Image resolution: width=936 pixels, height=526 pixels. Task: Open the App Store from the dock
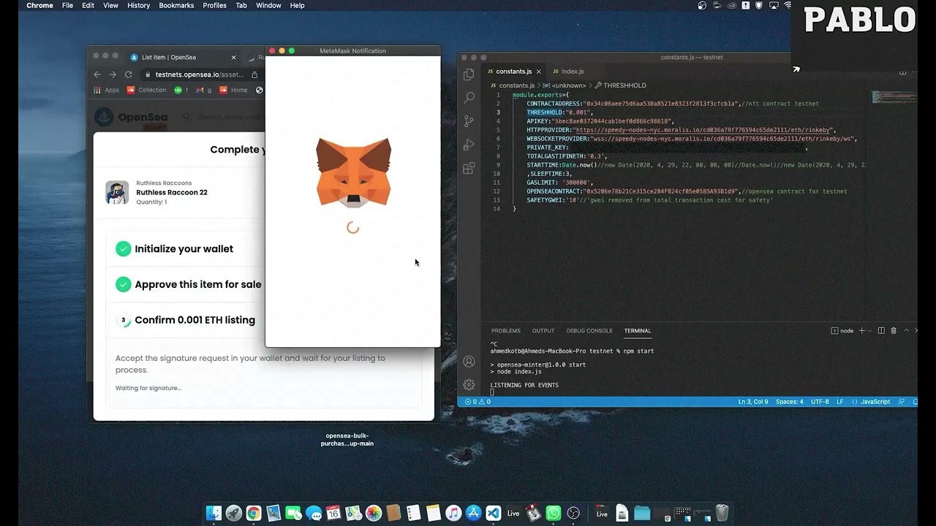(x=473, y=513)
